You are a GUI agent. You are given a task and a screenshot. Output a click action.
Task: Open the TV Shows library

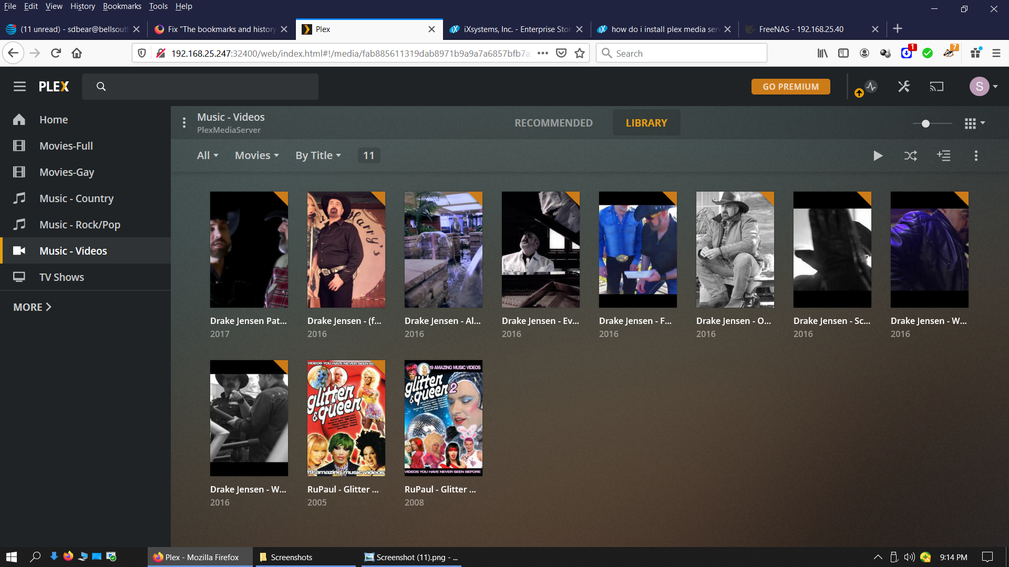point(85,277)
